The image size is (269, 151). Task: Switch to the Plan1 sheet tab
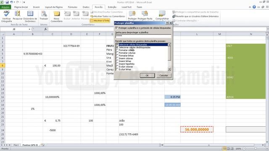pos(16,145)
